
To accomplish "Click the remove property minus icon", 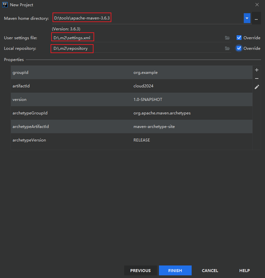I will 257,78.
